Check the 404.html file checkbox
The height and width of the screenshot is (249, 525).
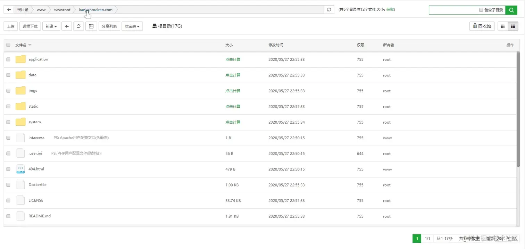(x=8, y=169)
